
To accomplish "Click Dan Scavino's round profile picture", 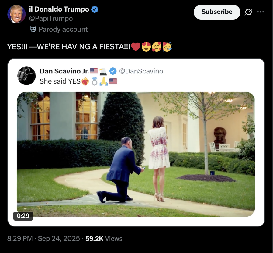I will point(26,76).
